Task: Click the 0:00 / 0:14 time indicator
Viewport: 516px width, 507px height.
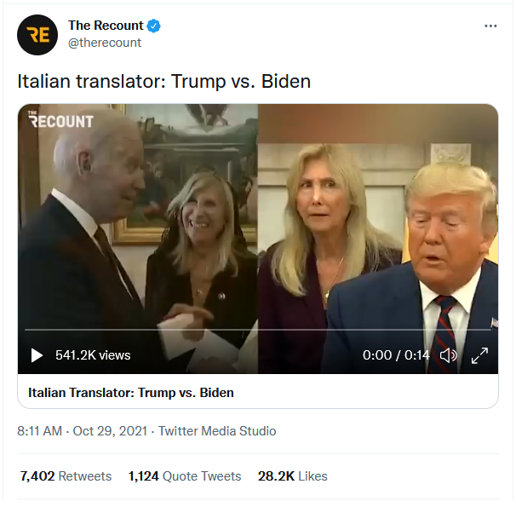Action: [x=396, y=355]
